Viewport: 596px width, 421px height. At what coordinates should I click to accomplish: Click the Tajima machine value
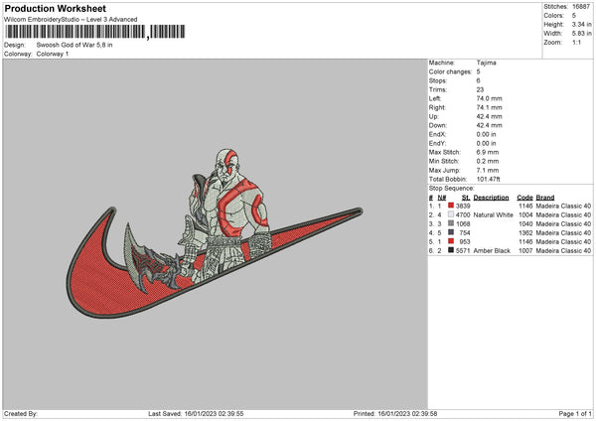[x=486, y=63]
